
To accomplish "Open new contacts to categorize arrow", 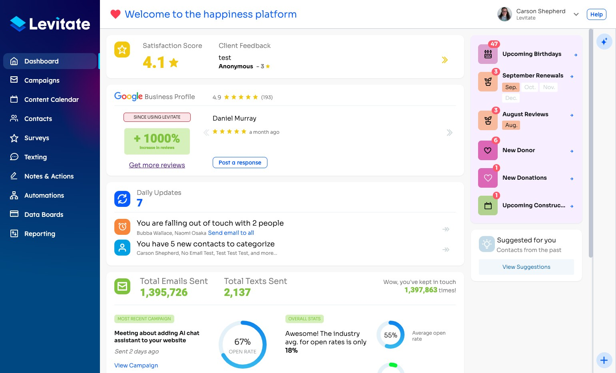I will [x=446, y=250].
